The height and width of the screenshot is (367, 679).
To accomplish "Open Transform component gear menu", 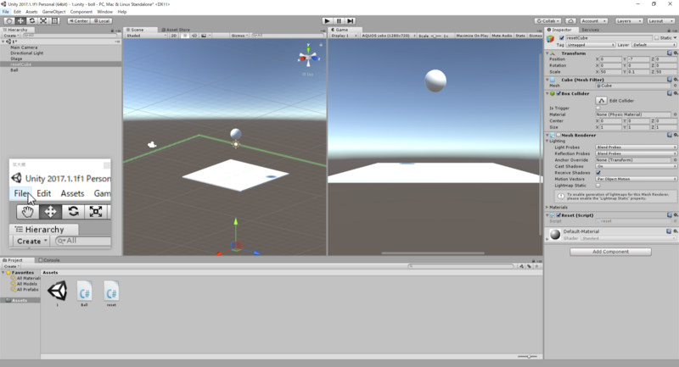I will pos(676,53).
